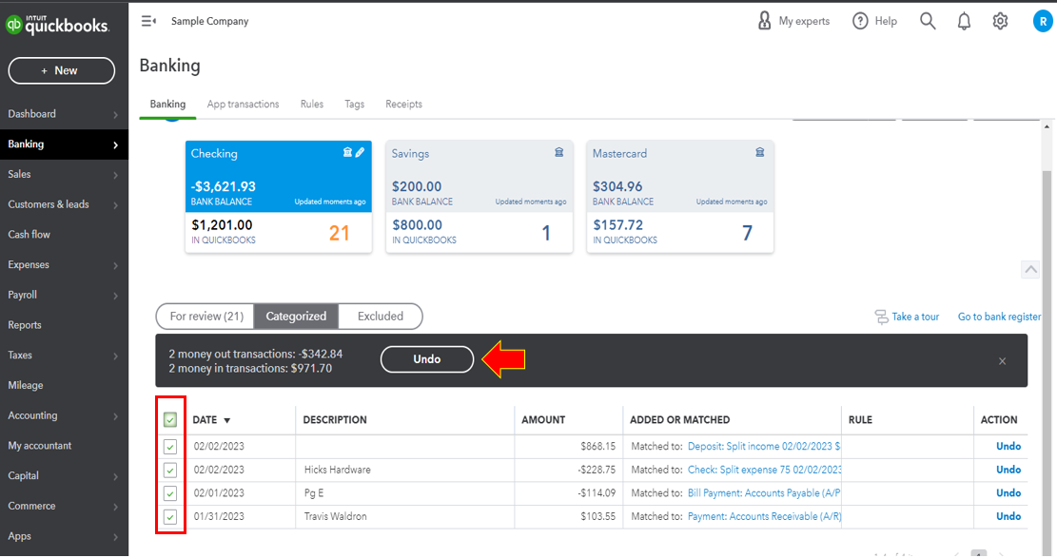Screen dimensions: 1057x558
Task: Open Apps in sidebar
Action: (20, 536)
